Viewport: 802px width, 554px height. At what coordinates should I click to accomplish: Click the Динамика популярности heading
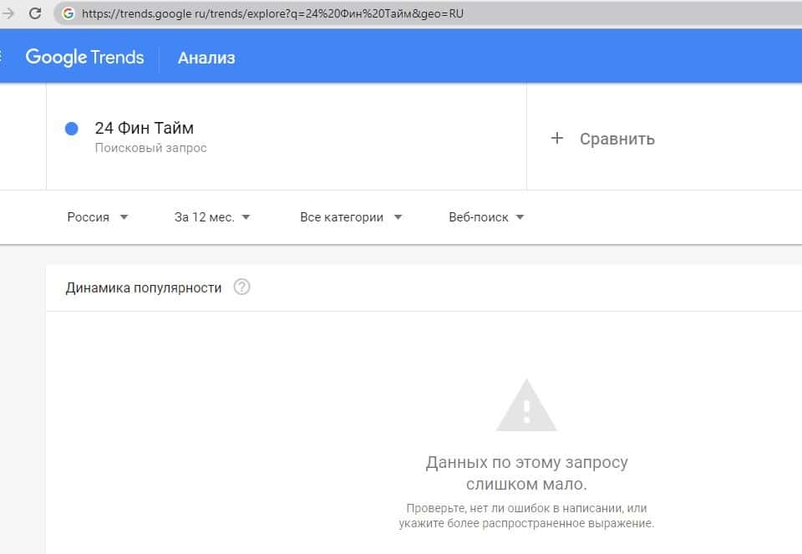click(x=144, y=287)
